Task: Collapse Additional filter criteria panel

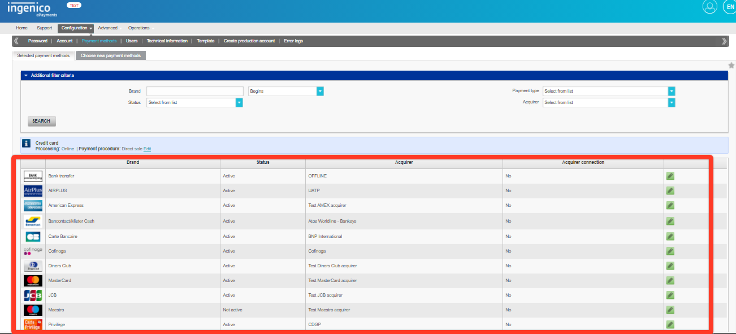Action: tap(26, 75)
